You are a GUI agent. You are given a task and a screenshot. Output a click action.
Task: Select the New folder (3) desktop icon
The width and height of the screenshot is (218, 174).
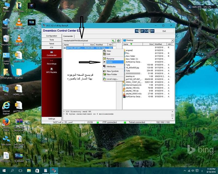tap(19, 8)
